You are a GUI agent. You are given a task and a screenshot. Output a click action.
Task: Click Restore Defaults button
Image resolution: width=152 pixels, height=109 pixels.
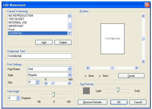point(92,102)
